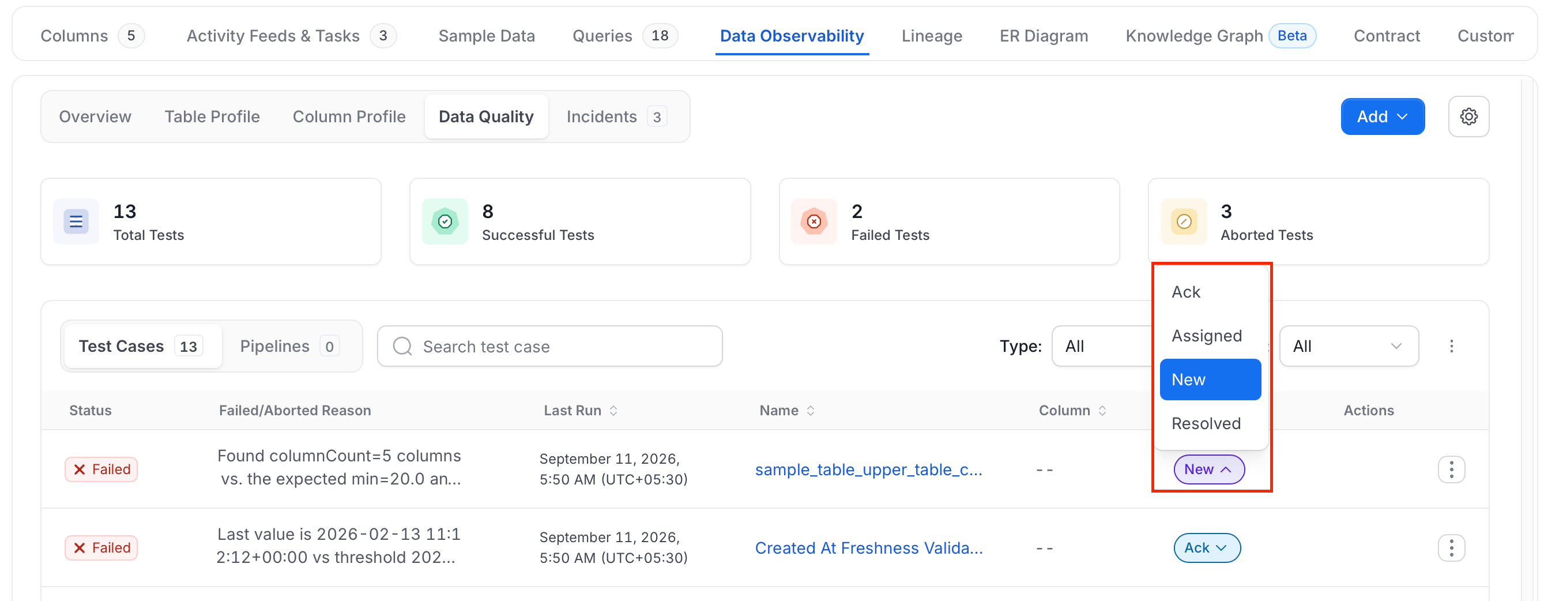The image size is (1544, 601).
Task: Open the Incidents sub-tab
Action: (616, 117)
